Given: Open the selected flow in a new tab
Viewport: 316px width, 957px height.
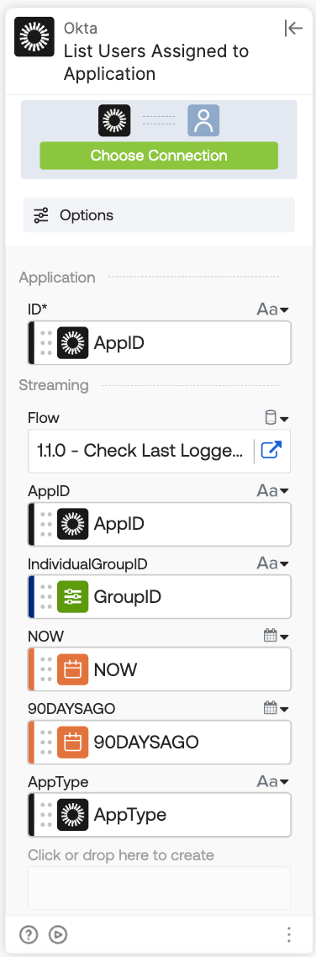Looking at the screenshot, I should tap(271, 451).
